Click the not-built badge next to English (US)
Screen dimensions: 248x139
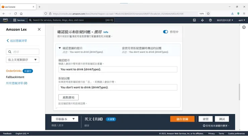(111, 119)
